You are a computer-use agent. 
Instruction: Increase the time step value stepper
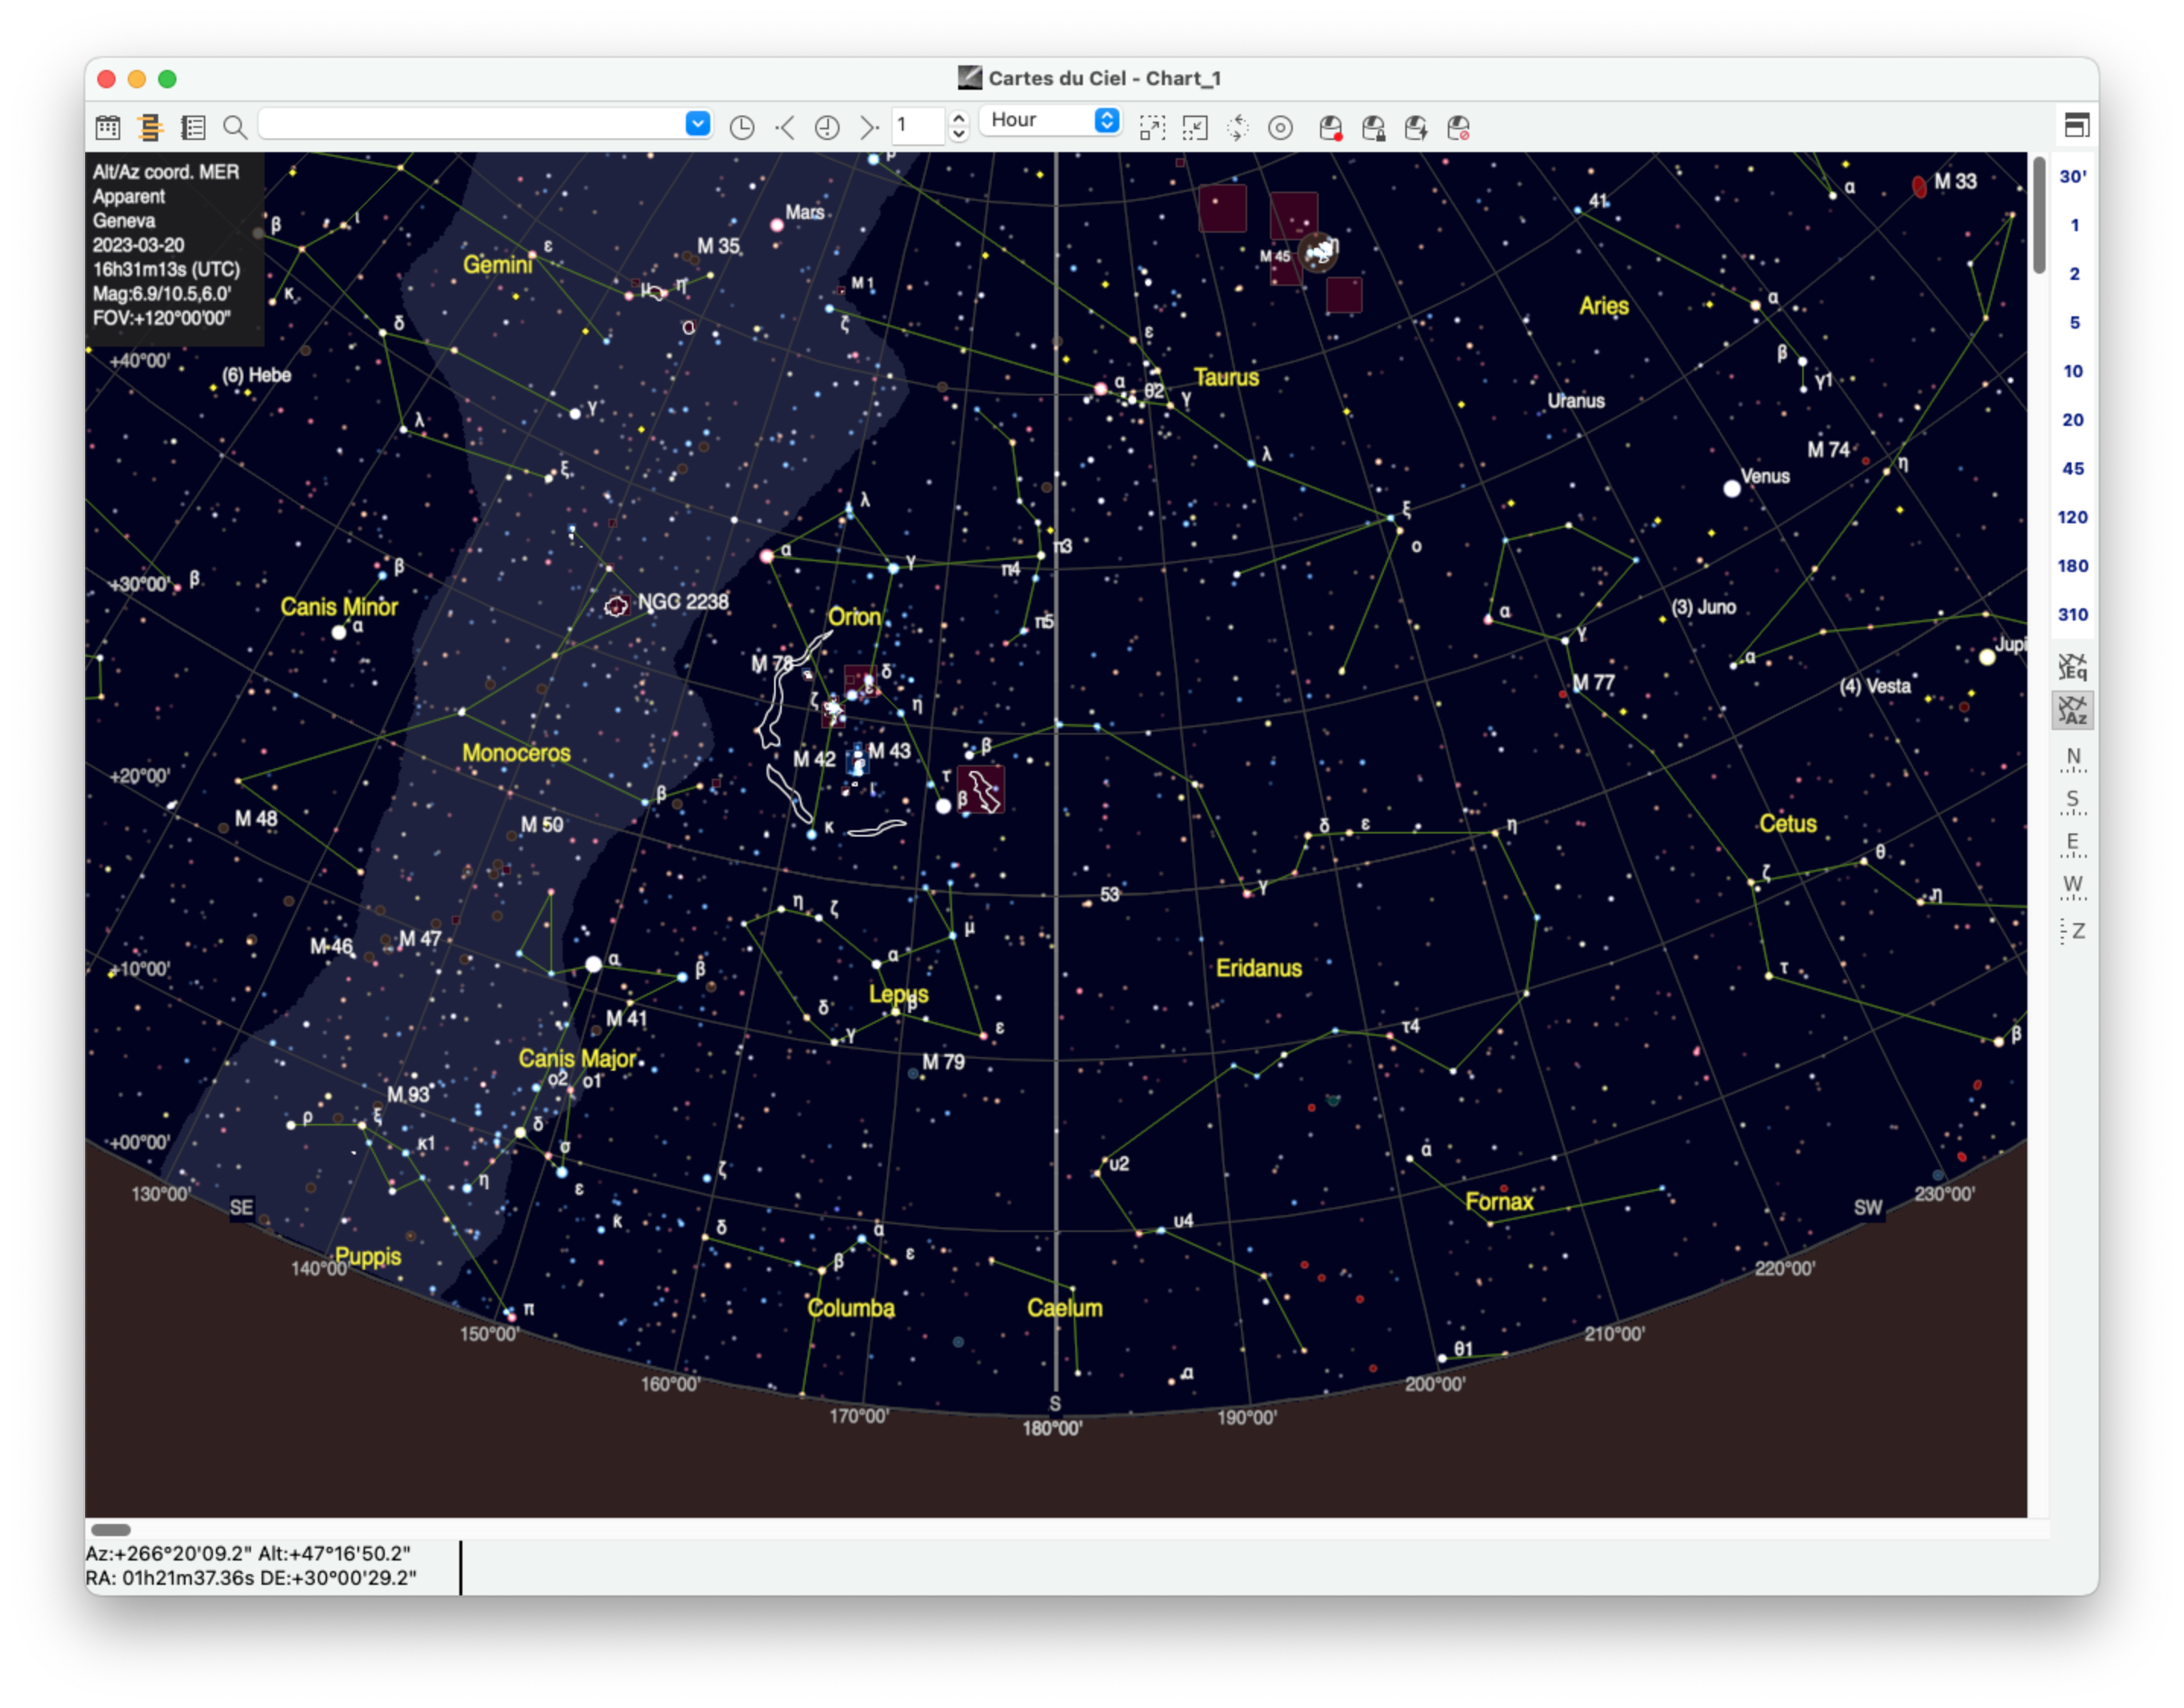pos(959,118)
